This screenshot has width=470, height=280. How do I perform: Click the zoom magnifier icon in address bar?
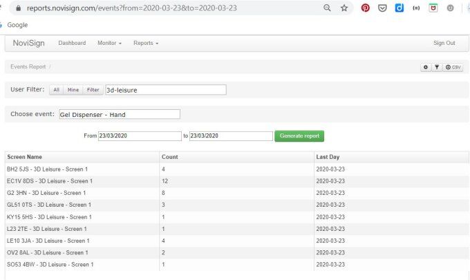point(327,8)
